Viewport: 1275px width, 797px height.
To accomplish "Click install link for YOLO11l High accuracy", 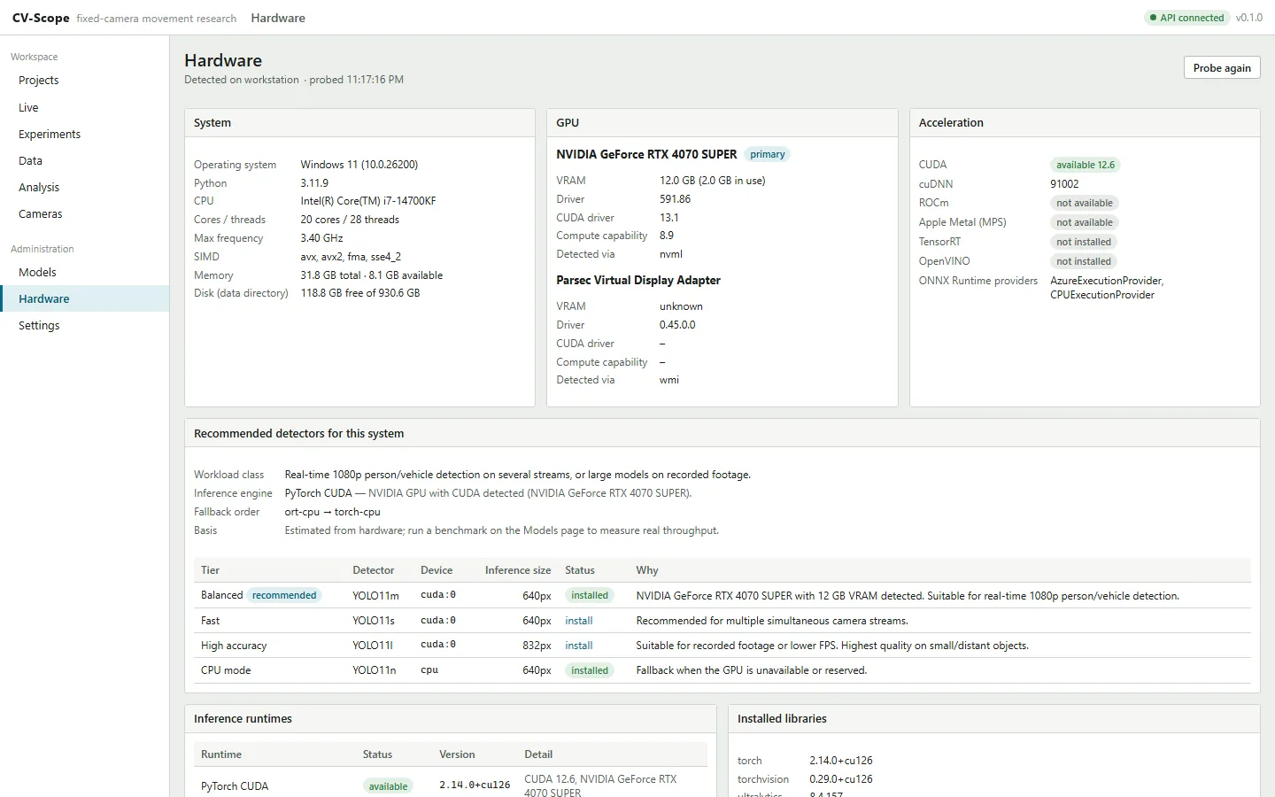I will coord(579,646).
